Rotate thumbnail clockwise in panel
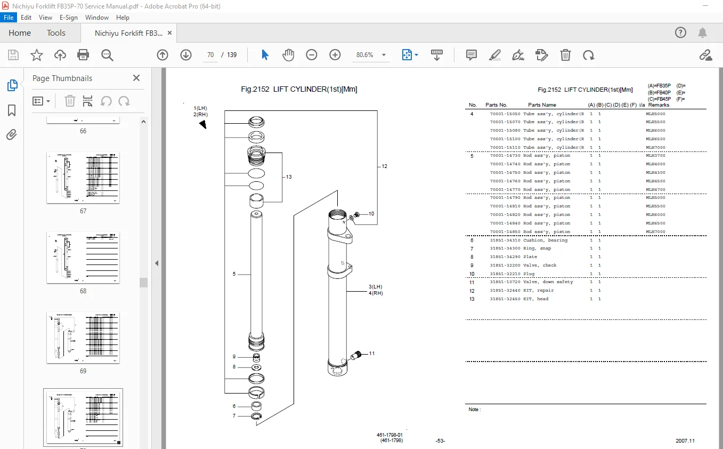The width and height of the screenshot is (723, 449). click(x=124, y=101)
